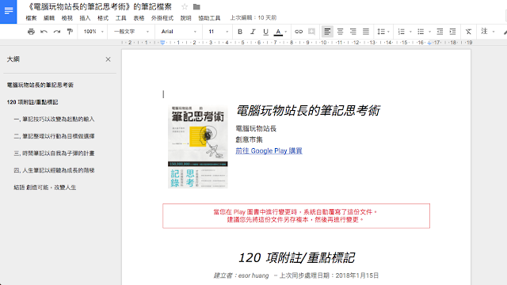
Task: Select the paint format tool
Action: click(70, 32)
